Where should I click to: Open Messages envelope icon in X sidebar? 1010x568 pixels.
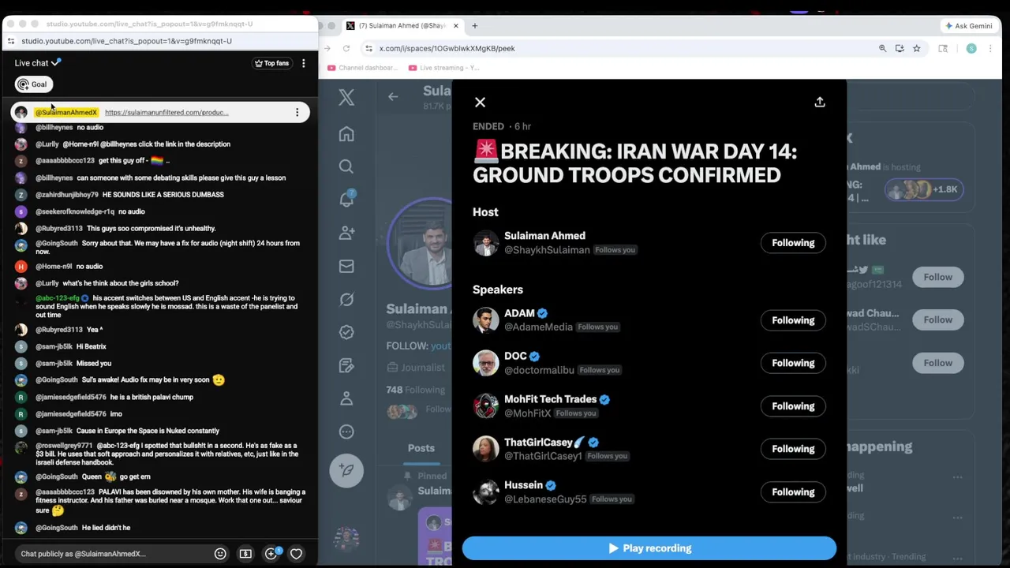click(346, 266)
